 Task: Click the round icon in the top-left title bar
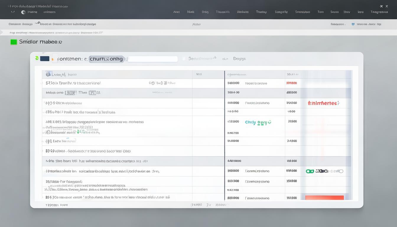(23, 12)
